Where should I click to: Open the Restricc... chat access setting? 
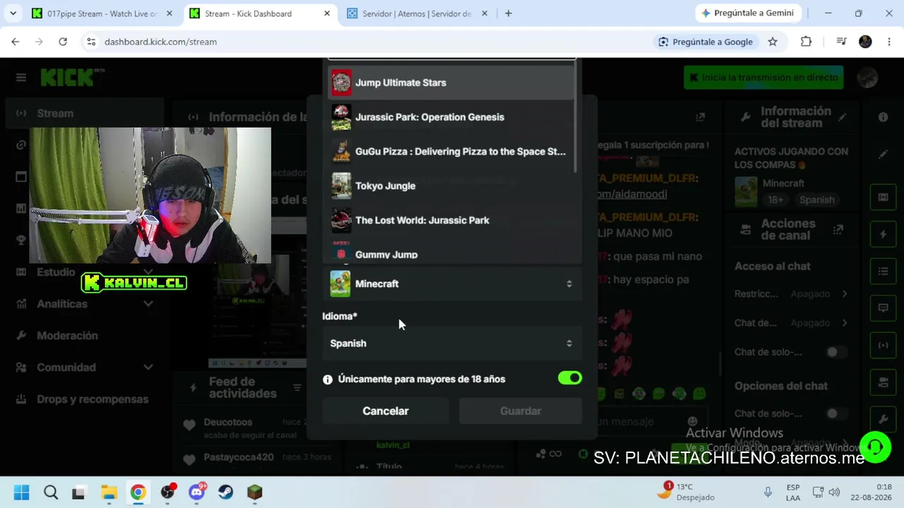point(791,294)
